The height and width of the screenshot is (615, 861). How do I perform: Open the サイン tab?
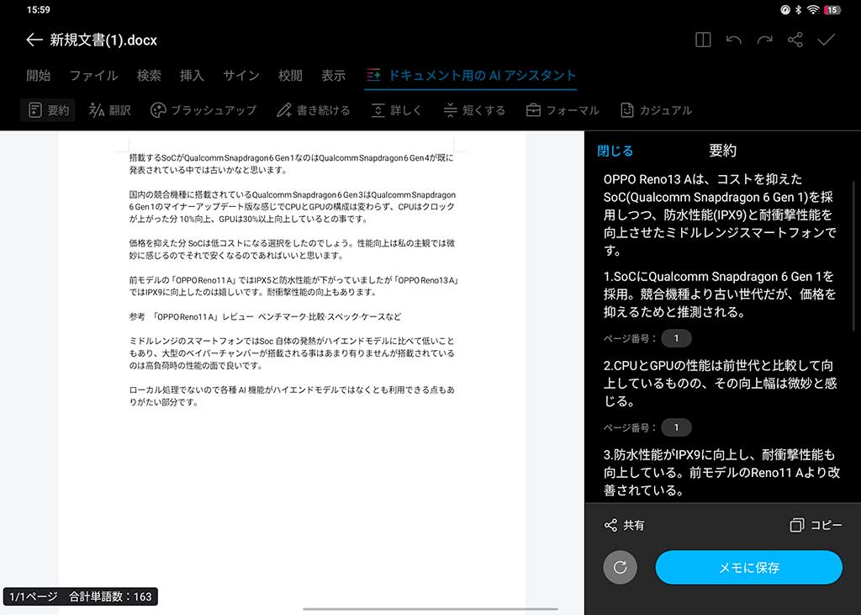pyautogui.click(x=241, y=75)
